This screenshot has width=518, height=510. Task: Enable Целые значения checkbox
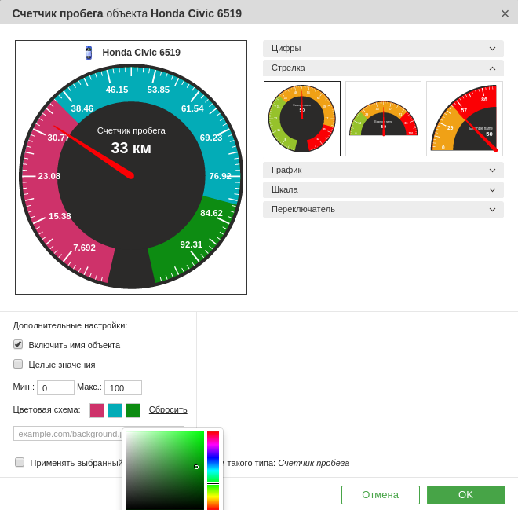[x=18, y=364]
